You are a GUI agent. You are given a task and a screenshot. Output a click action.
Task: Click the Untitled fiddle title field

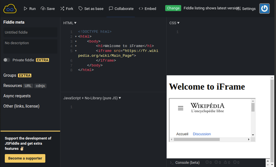click(30, 32)
